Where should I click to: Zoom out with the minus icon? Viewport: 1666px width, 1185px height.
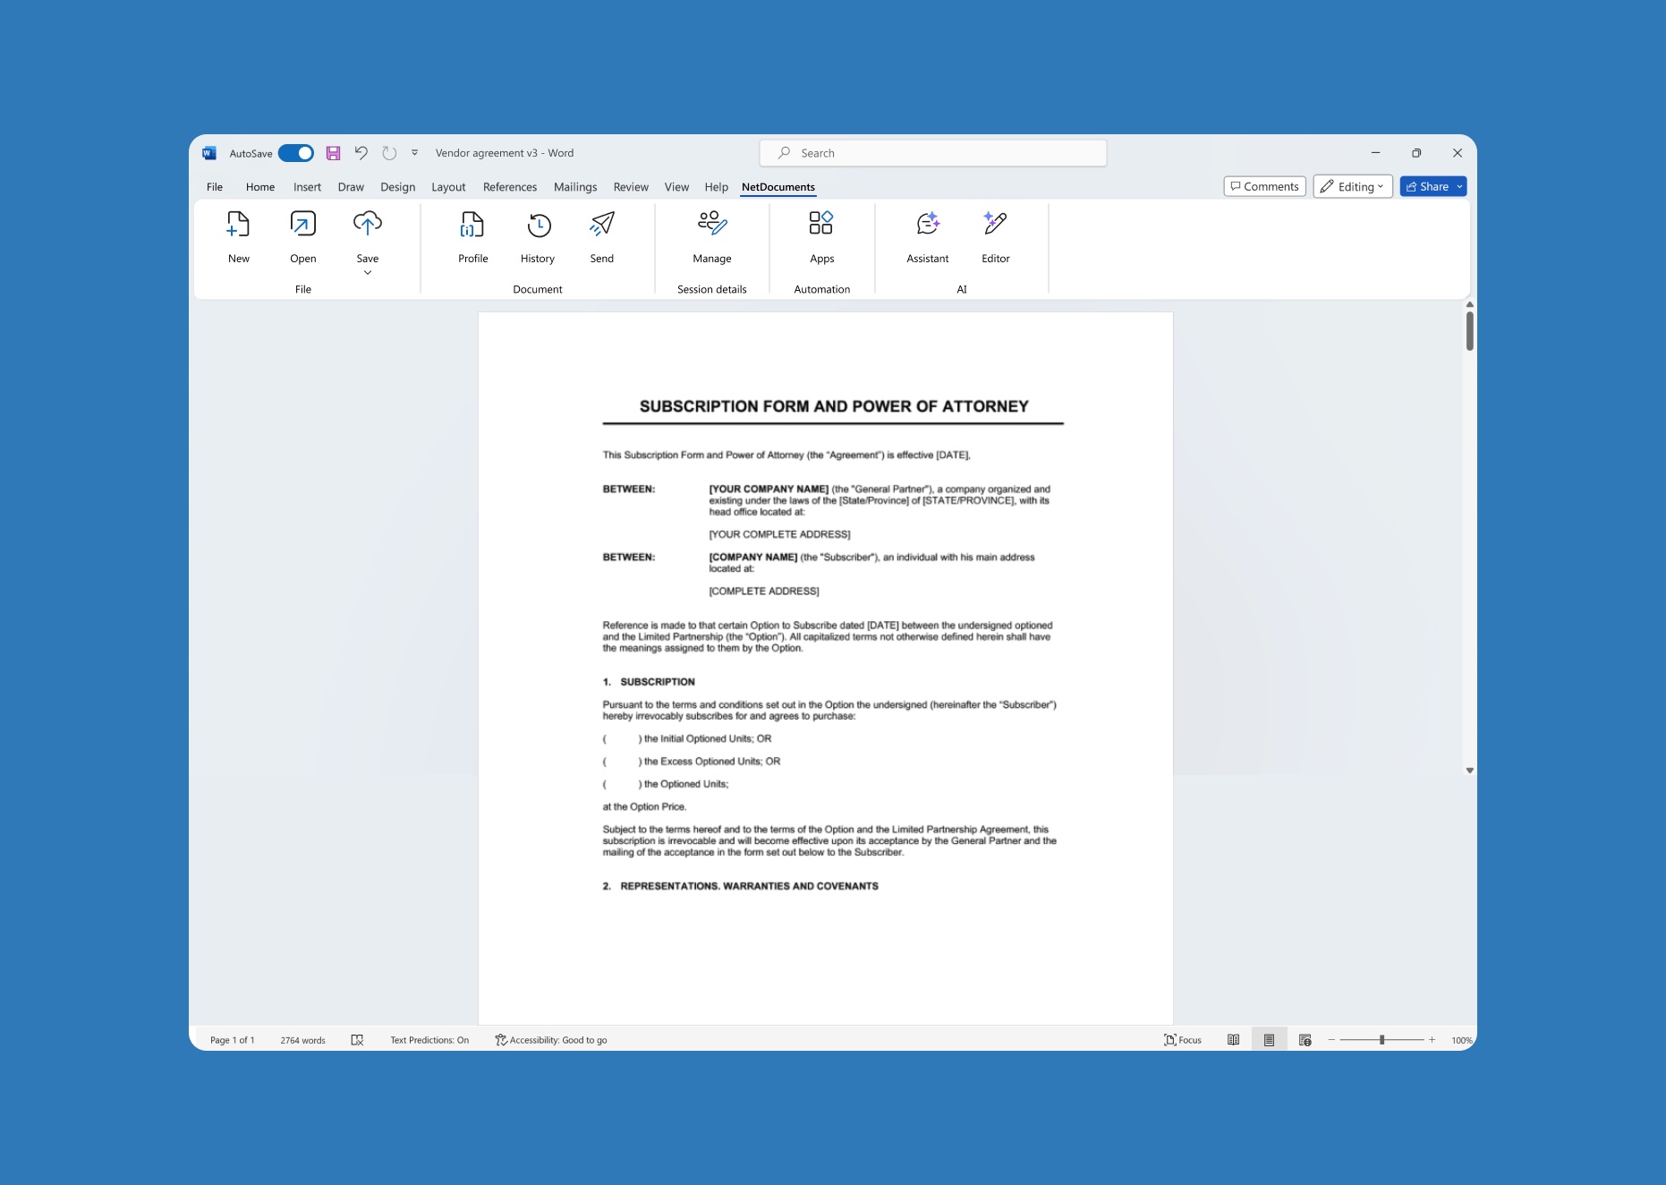point(1331,1040)
